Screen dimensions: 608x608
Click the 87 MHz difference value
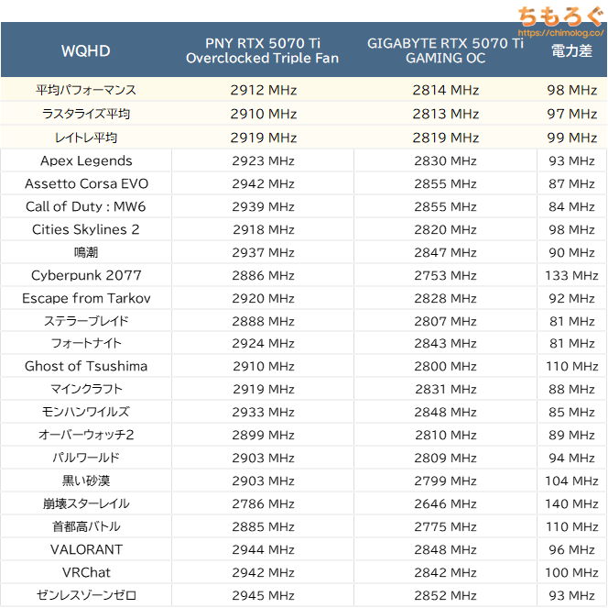click(x=572, y=183)
